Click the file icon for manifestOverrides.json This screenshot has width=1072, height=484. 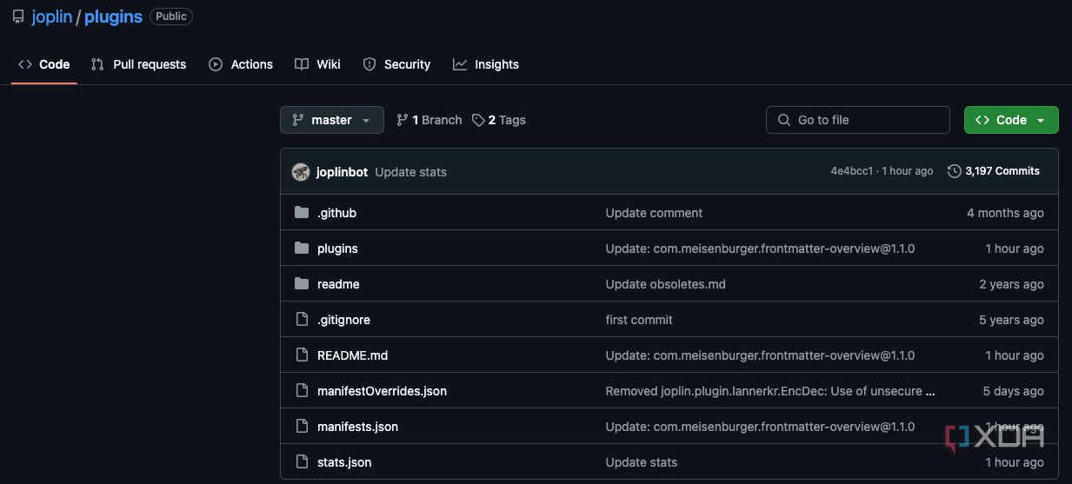[x=302, y=391]
